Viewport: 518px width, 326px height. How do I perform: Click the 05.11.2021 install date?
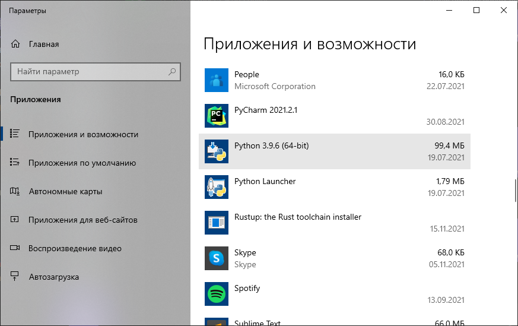(447, 264)
